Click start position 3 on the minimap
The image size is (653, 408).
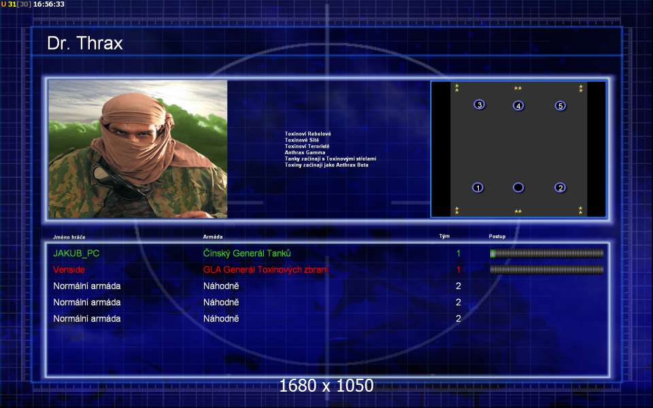[480, 105]
